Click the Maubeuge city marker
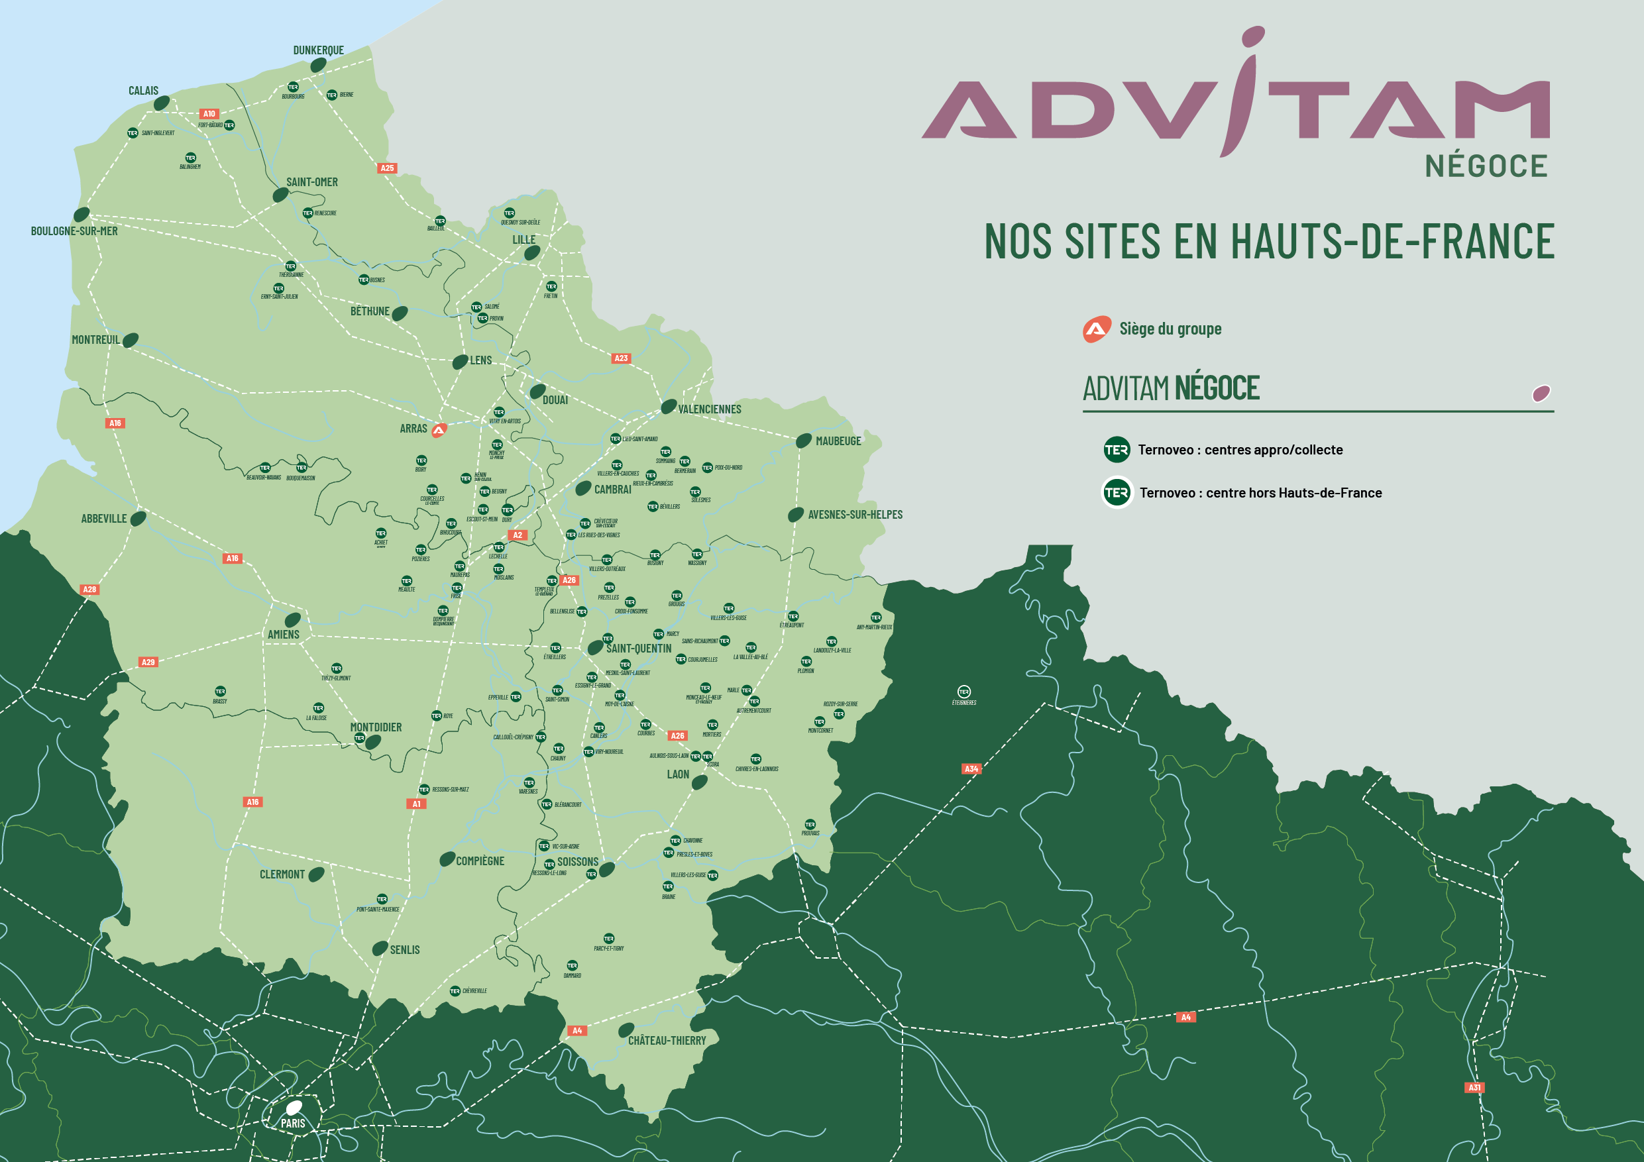 pyautogui.click(x=804, y=441)
